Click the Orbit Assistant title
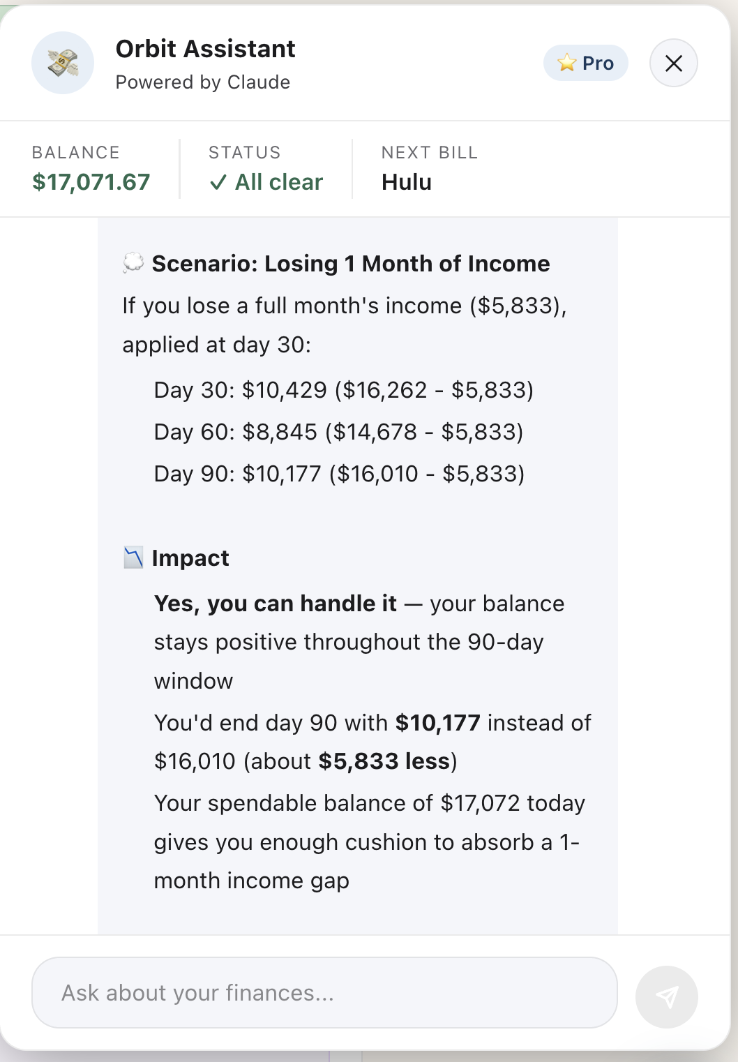Viewport: 738px width, 1062px height. [x=206, y=49]
